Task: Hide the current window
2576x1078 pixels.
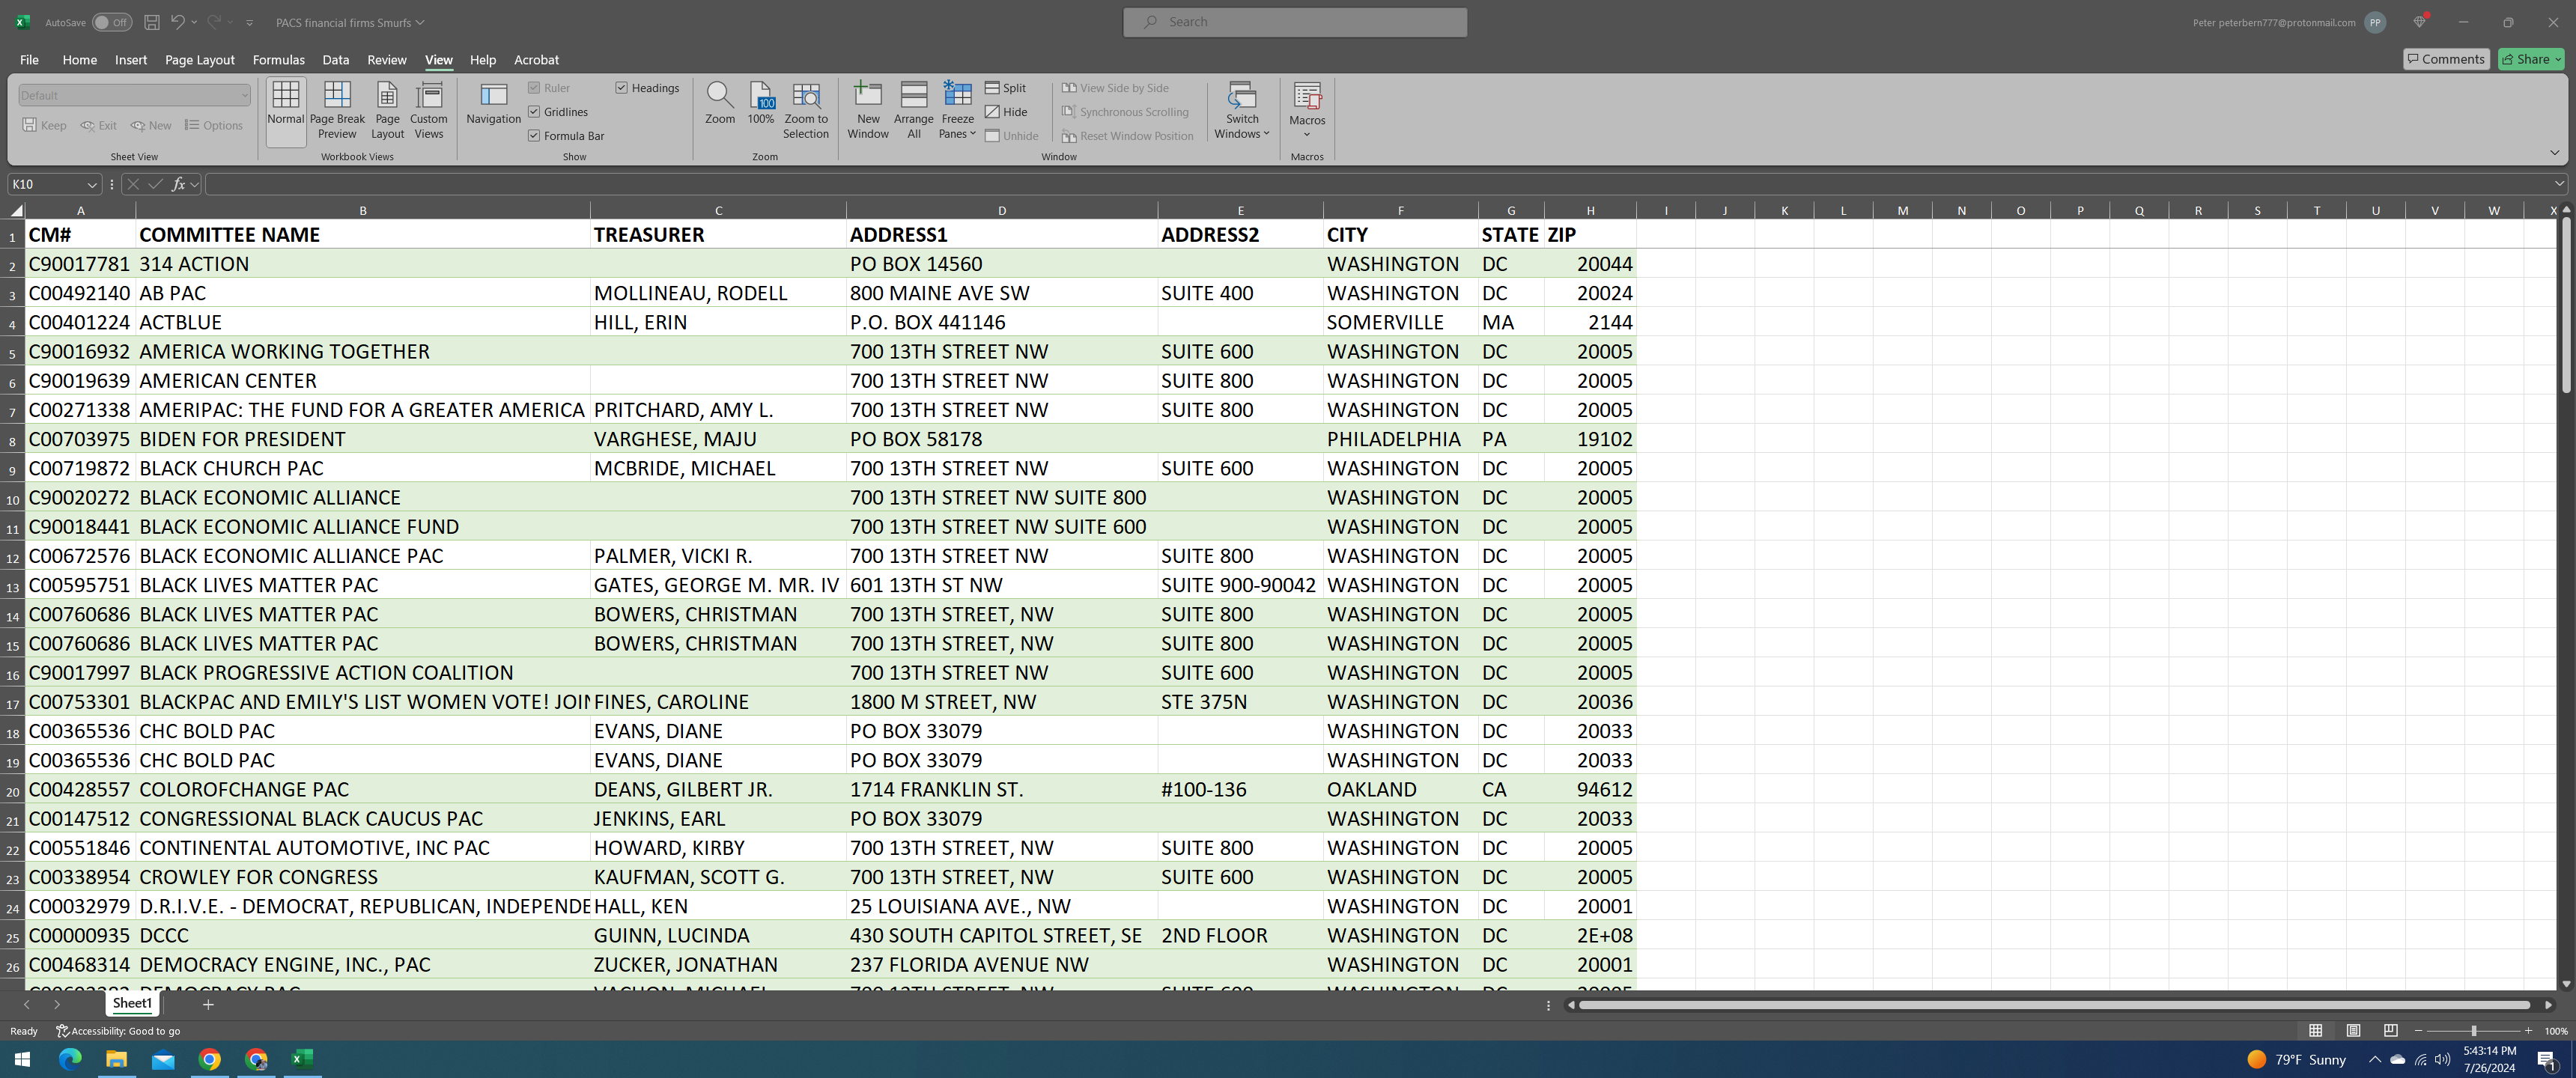Action: point(1006,112)
